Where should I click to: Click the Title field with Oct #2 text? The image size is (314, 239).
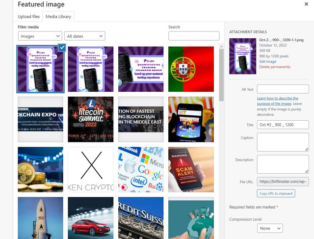(x=283, y=125)
